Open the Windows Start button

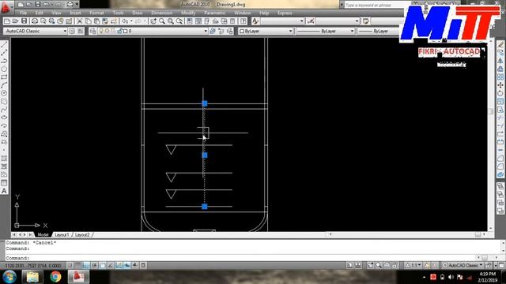pyautogui.click(x=9, y=277)
